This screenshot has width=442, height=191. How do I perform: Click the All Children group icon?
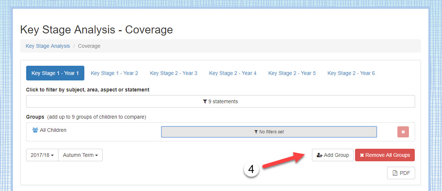point(35,130)
